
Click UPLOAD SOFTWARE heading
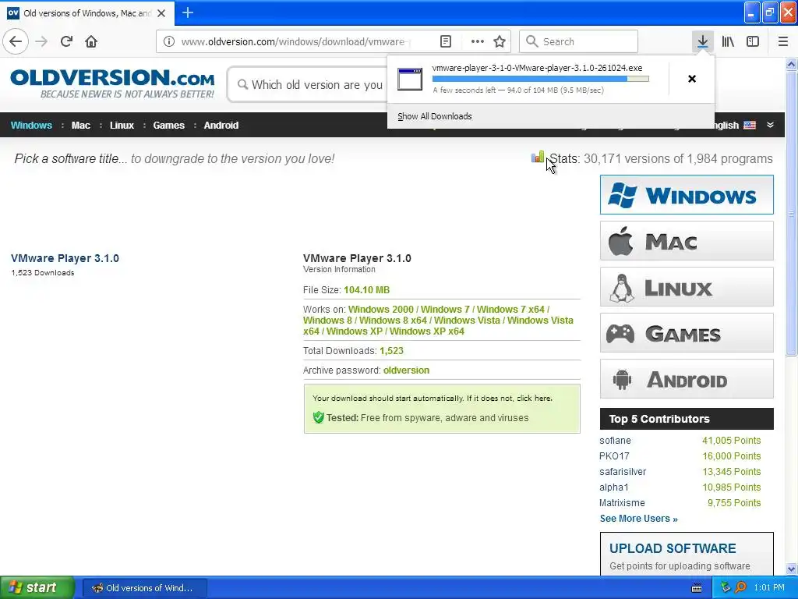coord(673,548)
